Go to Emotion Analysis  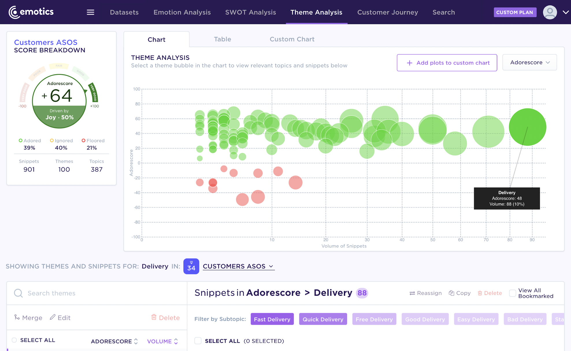pyautogui.click(x=182, y=12)
